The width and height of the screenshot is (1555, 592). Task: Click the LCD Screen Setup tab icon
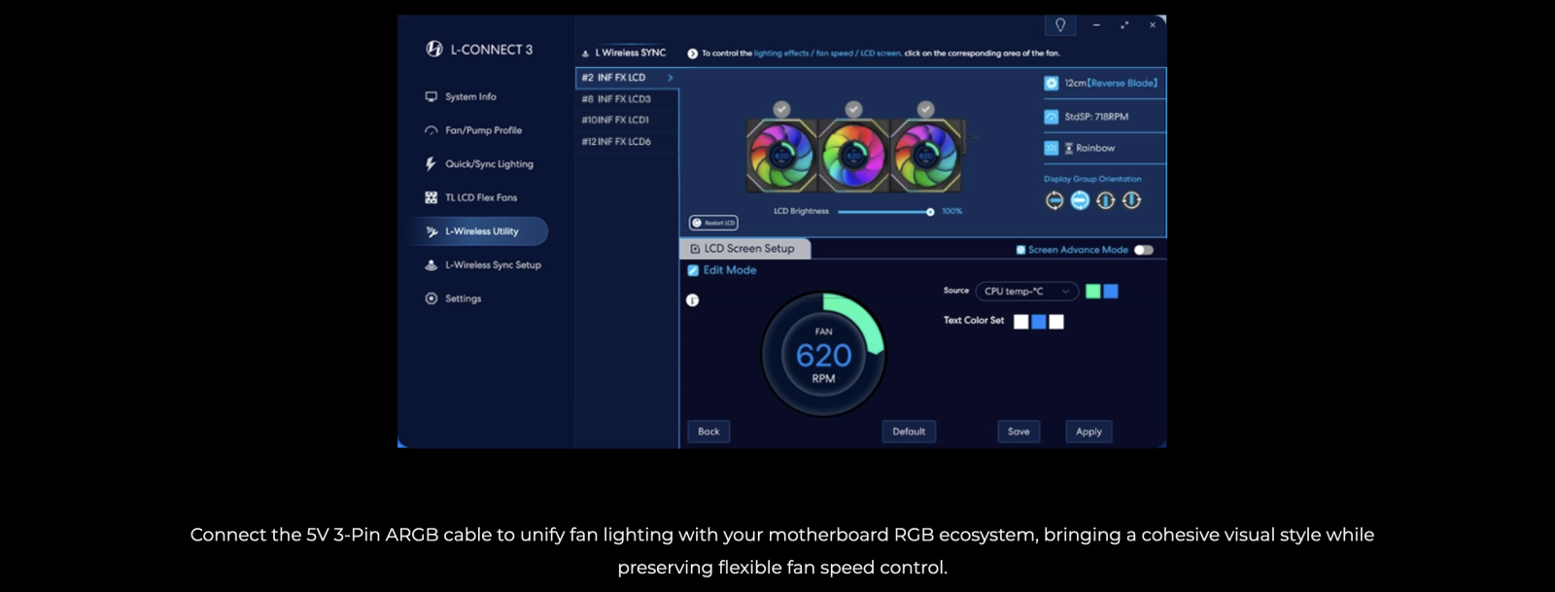[695, 249]
